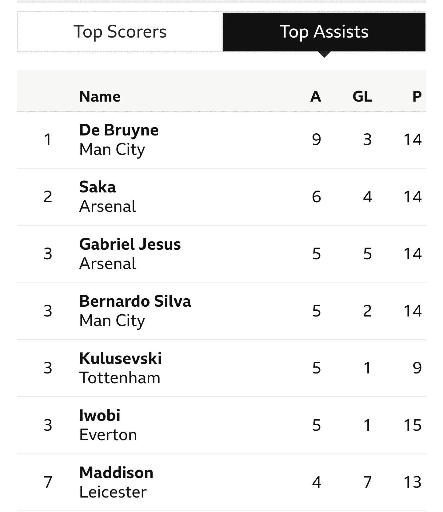
Task: Open Maddison player entry
Action: click(116, 473)
